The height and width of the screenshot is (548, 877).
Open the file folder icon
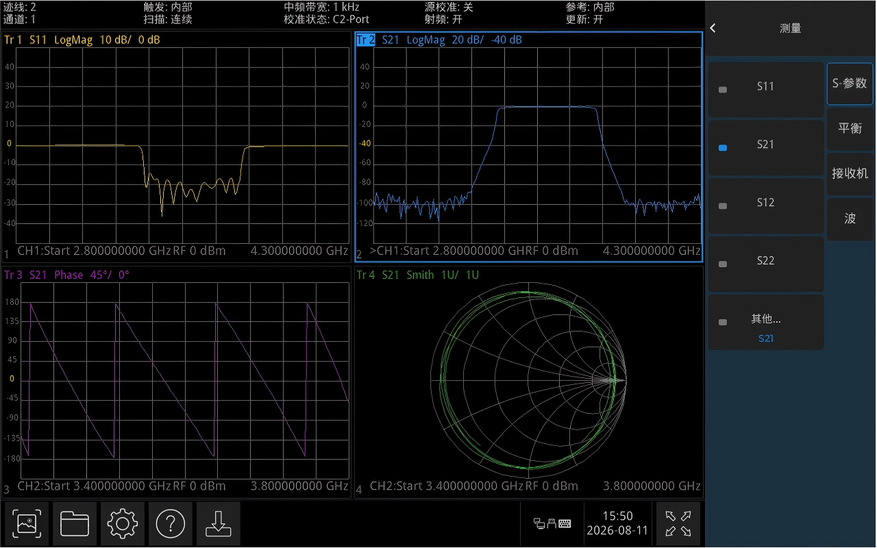click(x=75, y=524)
